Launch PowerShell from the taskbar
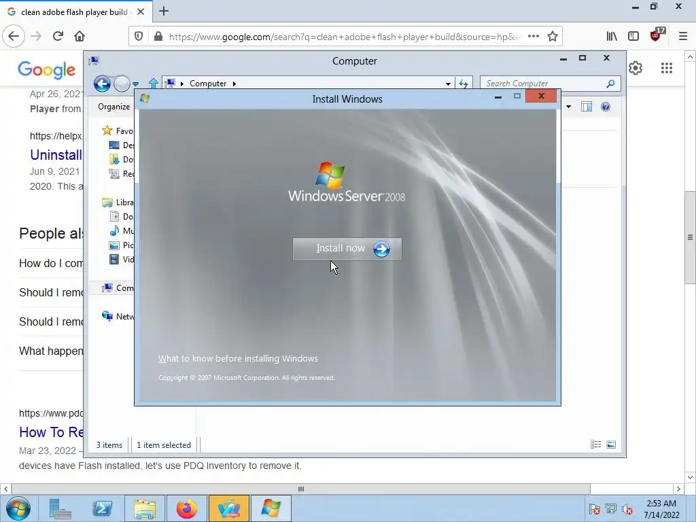This screenshot has width=696, height=522. pos(102,508)
